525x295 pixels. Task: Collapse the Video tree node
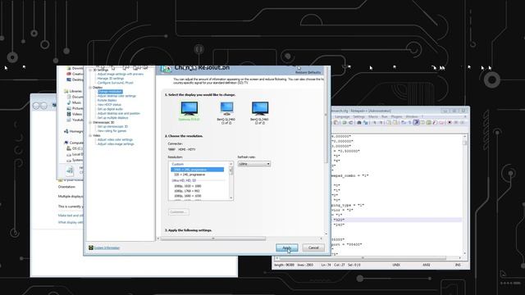tap(90, 135)
